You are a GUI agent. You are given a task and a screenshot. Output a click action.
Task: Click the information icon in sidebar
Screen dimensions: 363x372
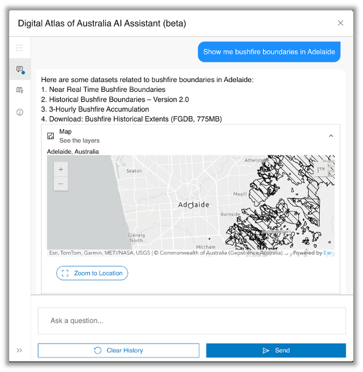pyautogui.click(x=20, y=112)
